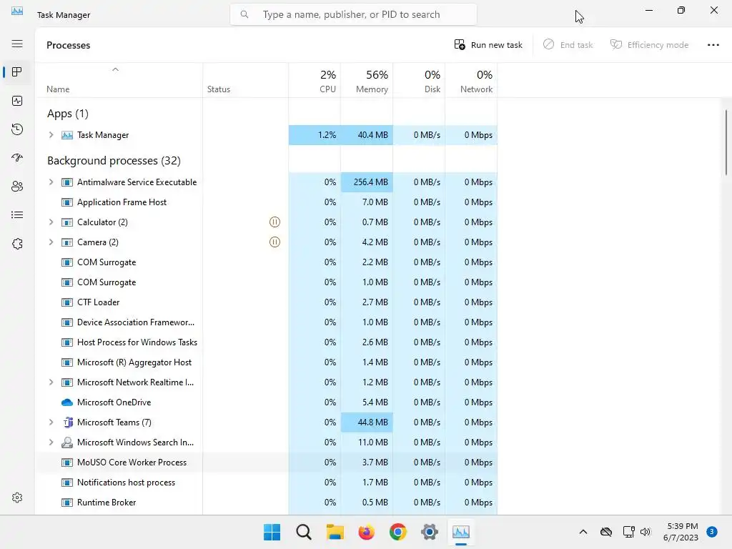Select the Processes sidebar icon
The width and height of the screenshot is (732, 549).
17,72
